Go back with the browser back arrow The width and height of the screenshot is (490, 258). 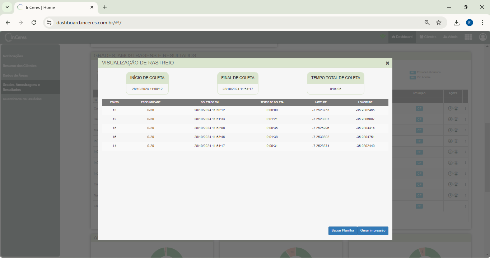(x=8, y=23)
